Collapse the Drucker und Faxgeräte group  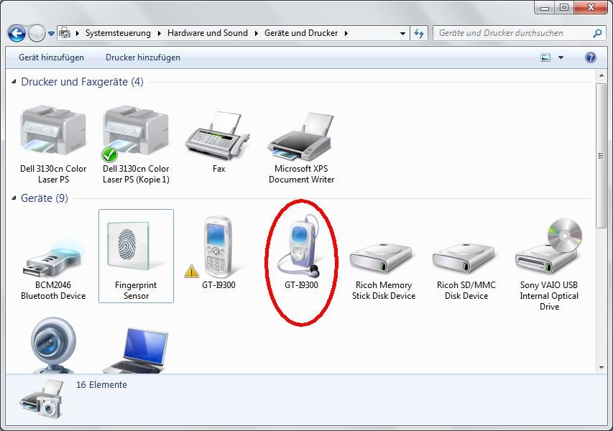tap(14, 82)
